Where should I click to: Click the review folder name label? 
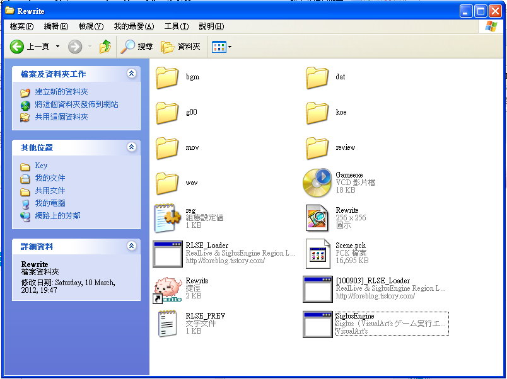tap(346, 147)
